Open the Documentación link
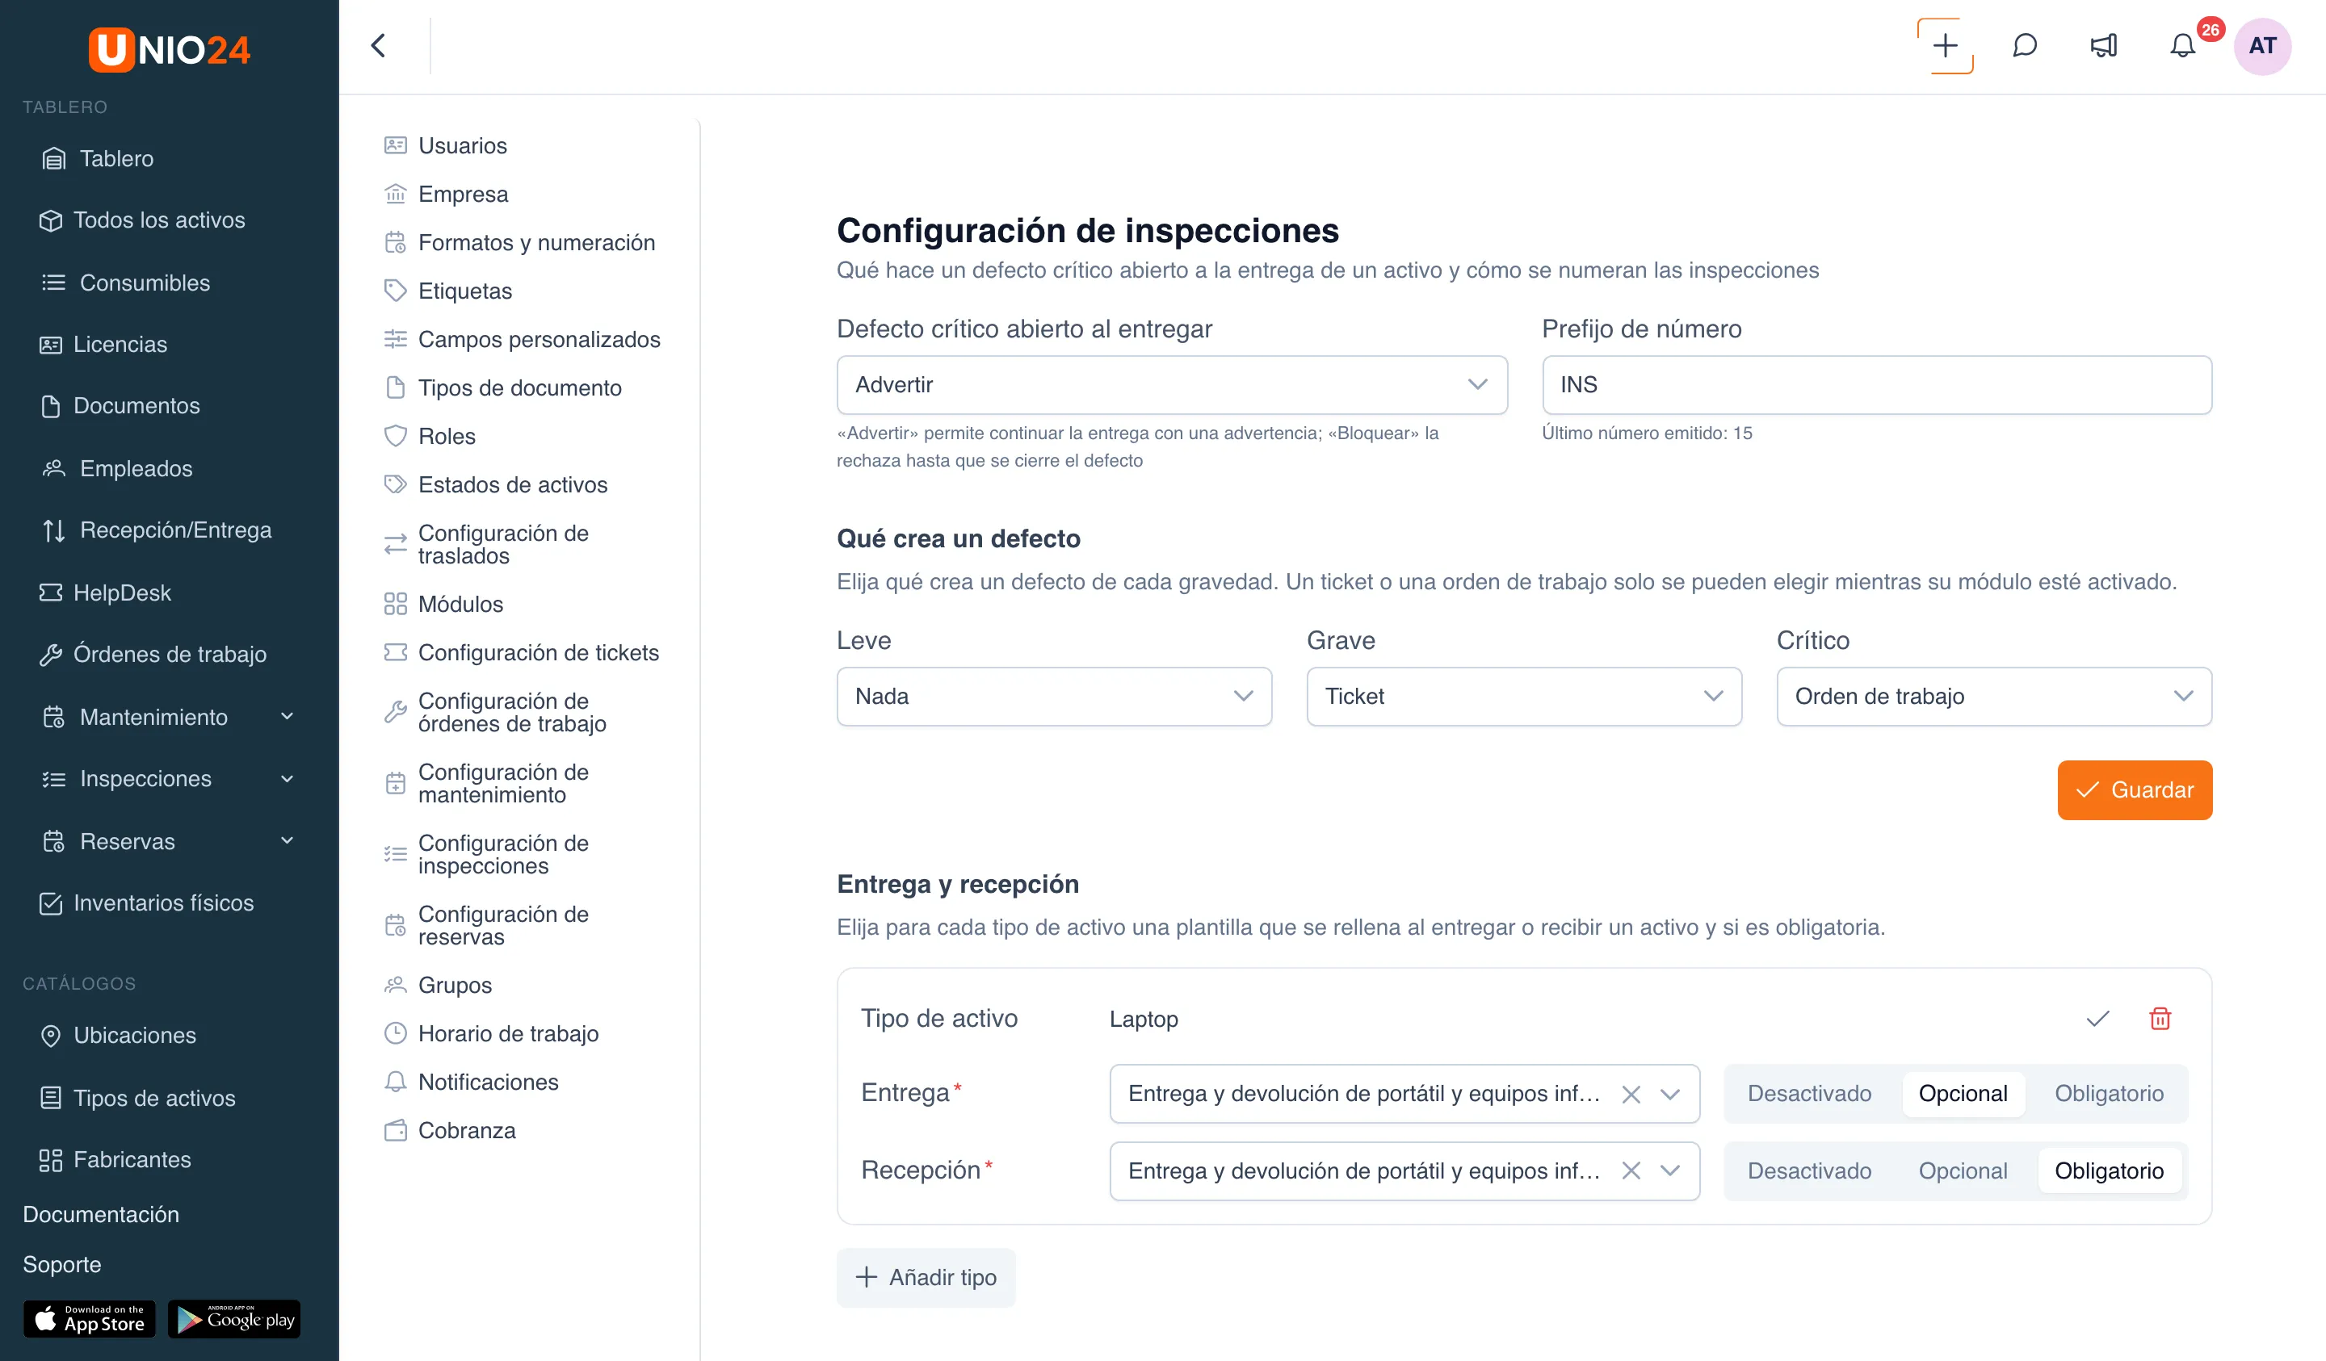2326x1361 pixels. [x=101, y=1214]
